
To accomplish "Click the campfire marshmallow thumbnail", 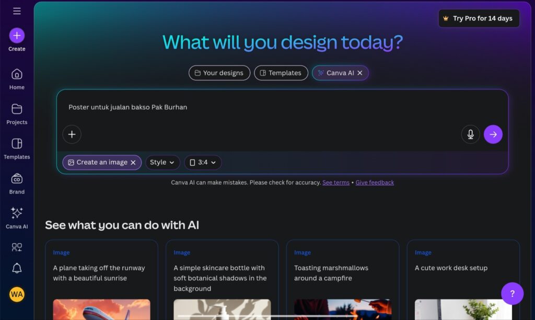I will (343, 310).
